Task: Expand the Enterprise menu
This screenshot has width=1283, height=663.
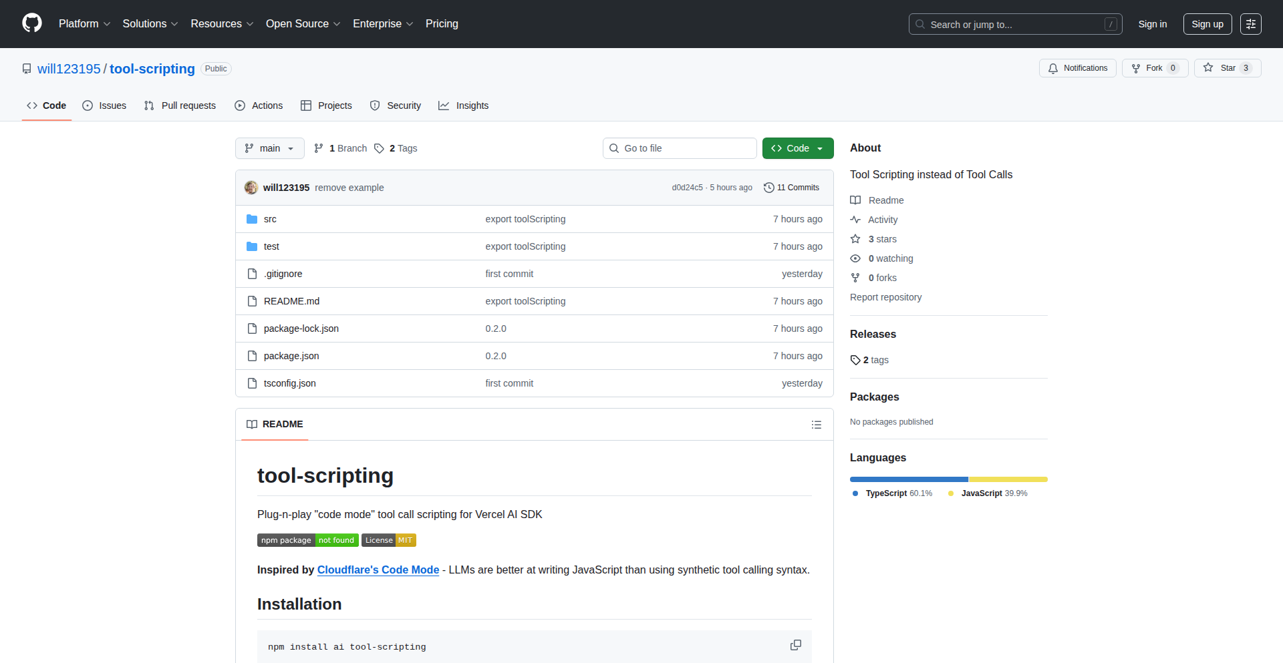Action: pos(383,23)
